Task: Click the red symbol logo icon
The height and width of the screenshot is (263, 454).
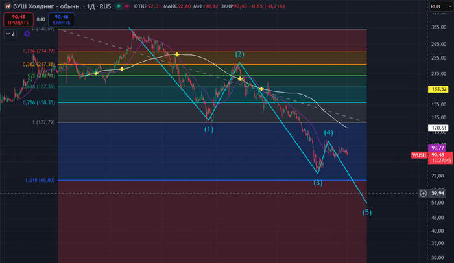Action: (x=7, y=6)
